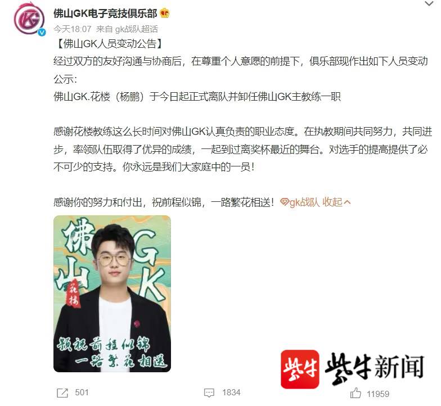Open the post options chevron menu

[x=429, y=3]
